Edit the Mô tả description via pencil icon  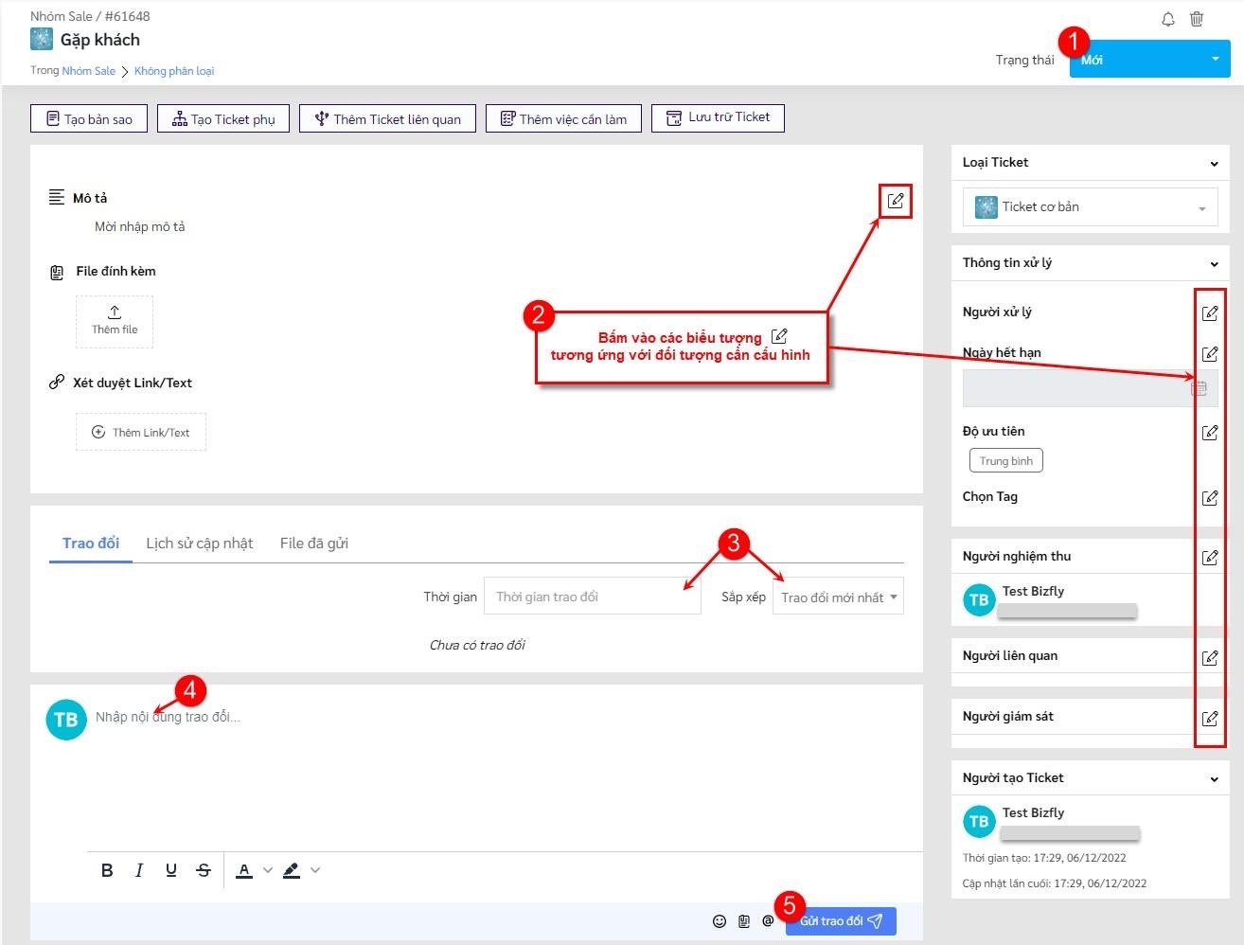[895, 201]
